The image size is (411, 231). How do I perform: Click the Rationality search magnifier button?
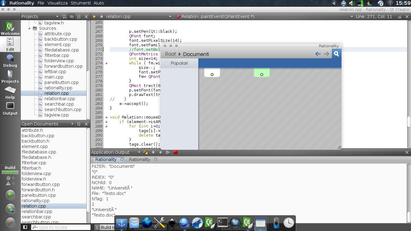[x=336, y=54]
